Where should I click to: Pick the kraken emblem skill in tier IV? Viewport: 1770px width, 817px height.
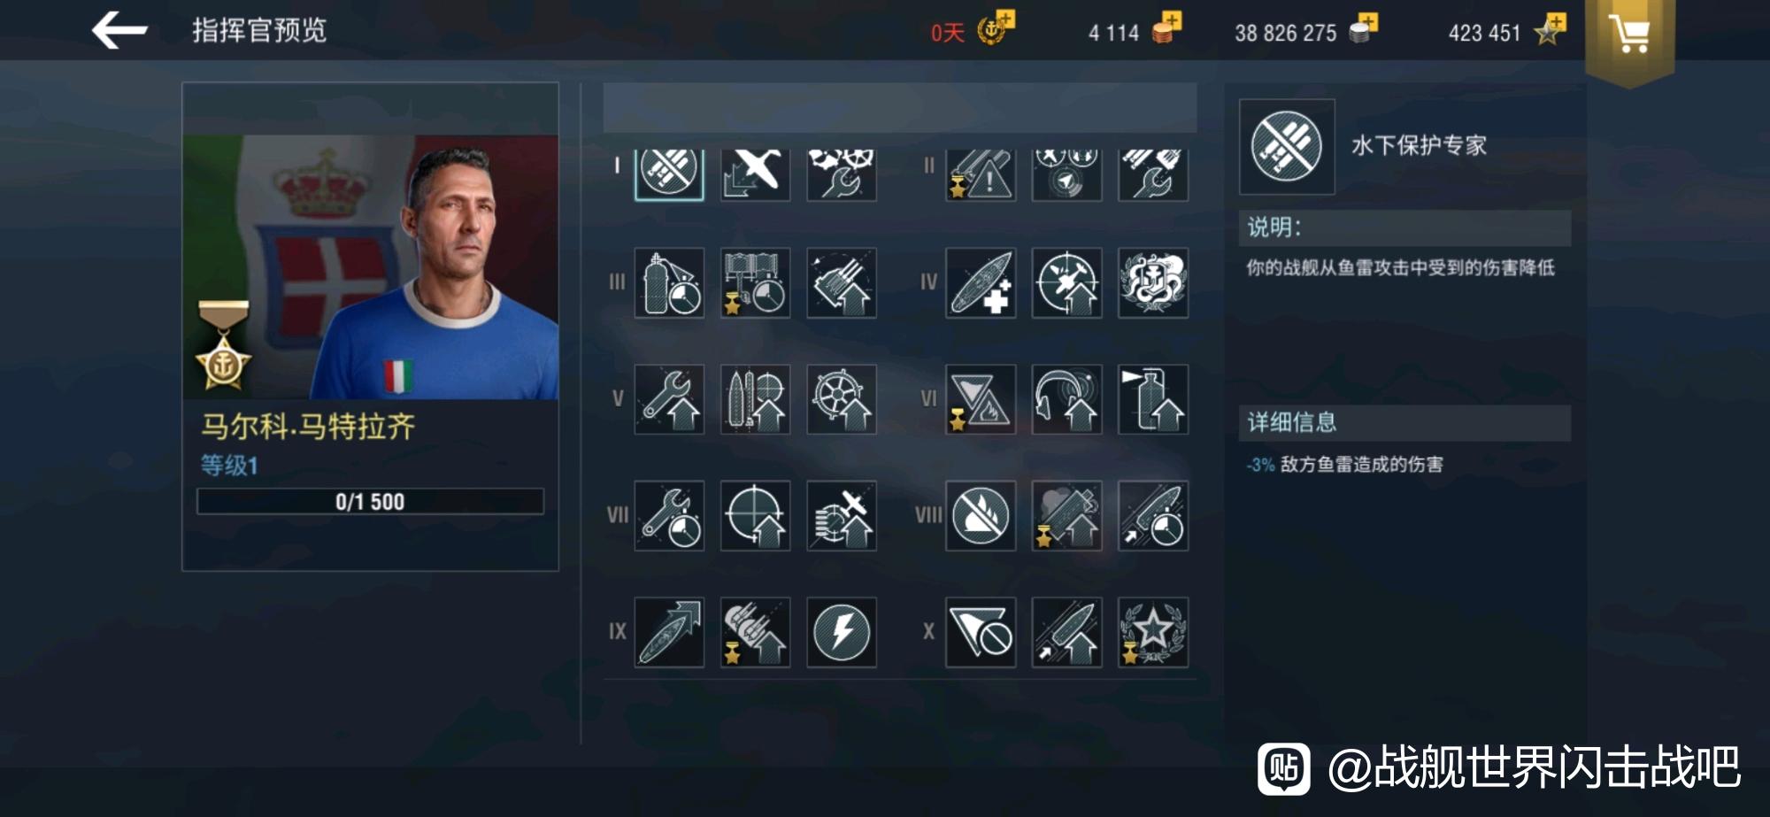[x=1153, y=283]
